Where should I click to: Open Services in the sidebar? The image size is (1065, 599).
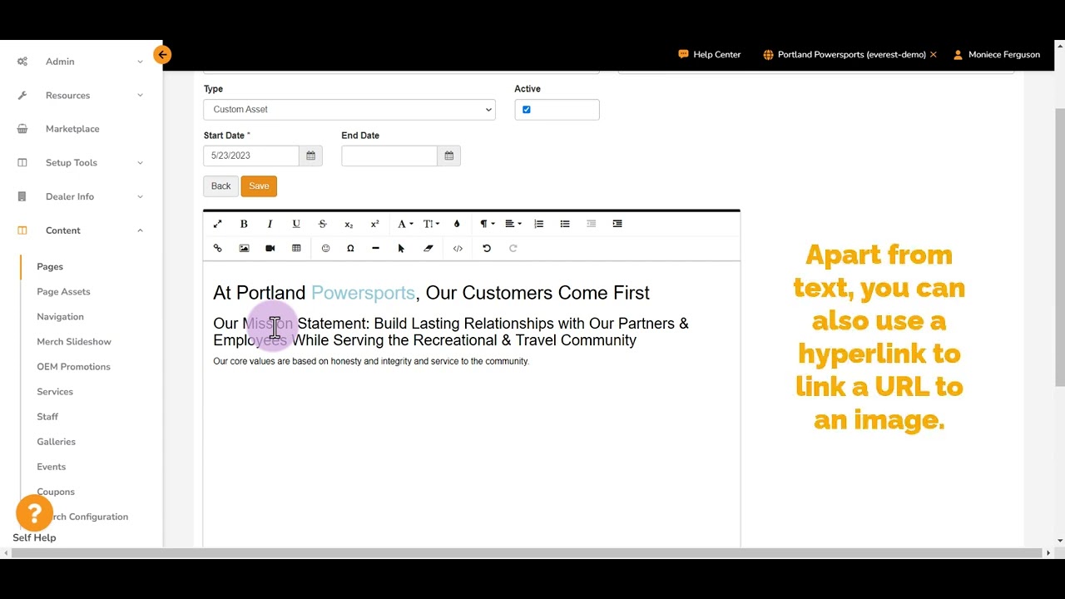click(x=55, y=392)
